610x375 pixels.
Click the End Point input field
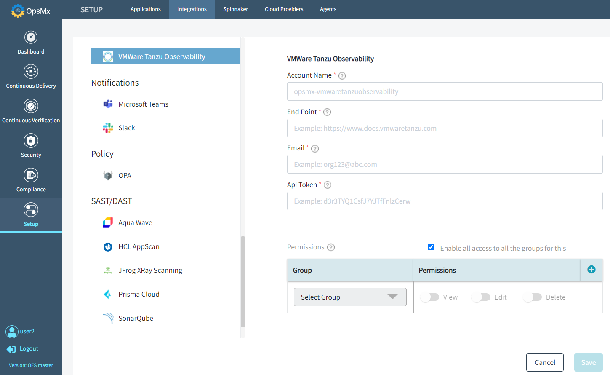445,128
